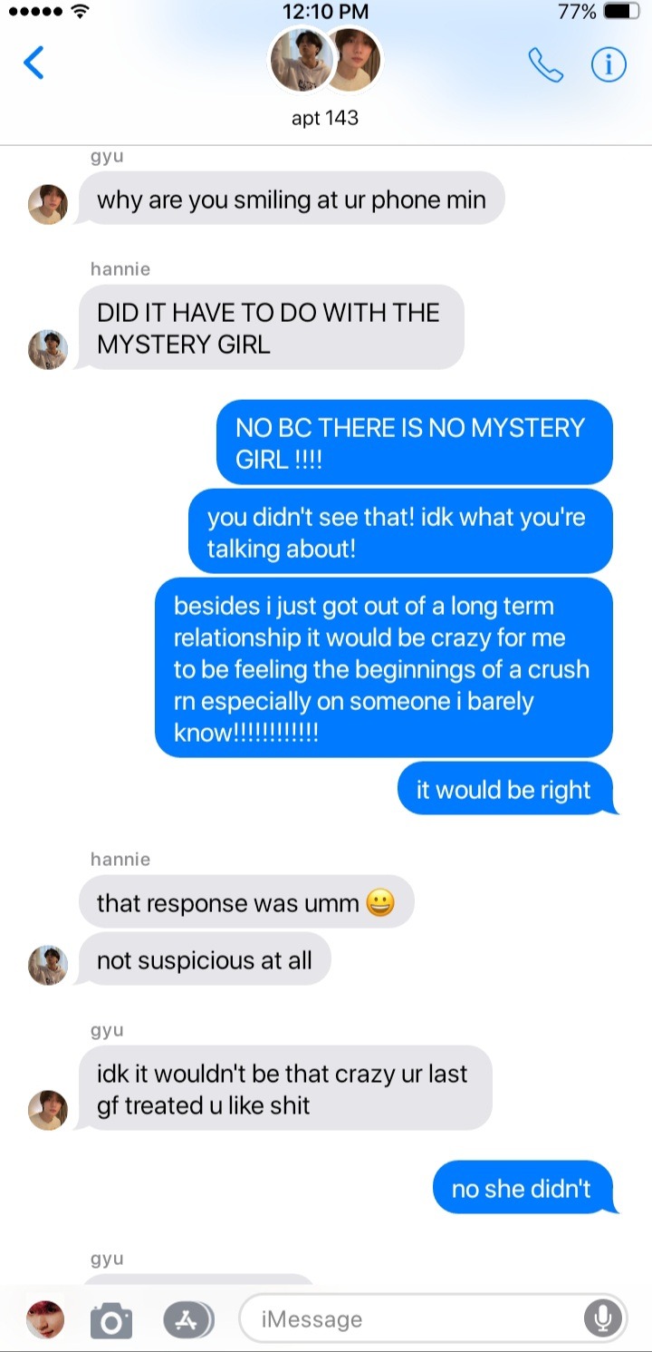The width and height of the screenshot is (652, 1352).
Task: Tap the back arrow chevron
Action: coord(34,63)
